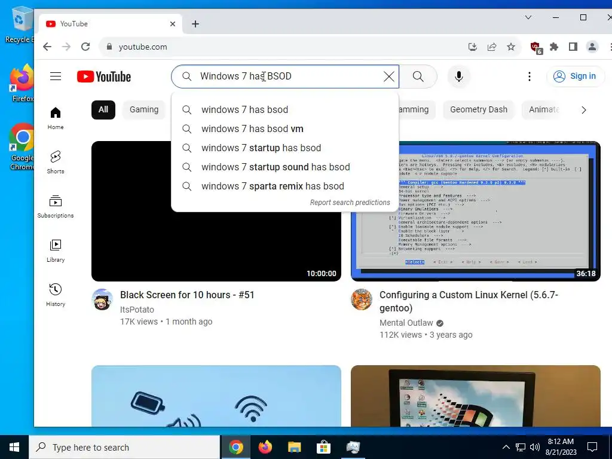612x459 pixels.
Task: Select the Animated filter chip
Action: tap(544, 110)
